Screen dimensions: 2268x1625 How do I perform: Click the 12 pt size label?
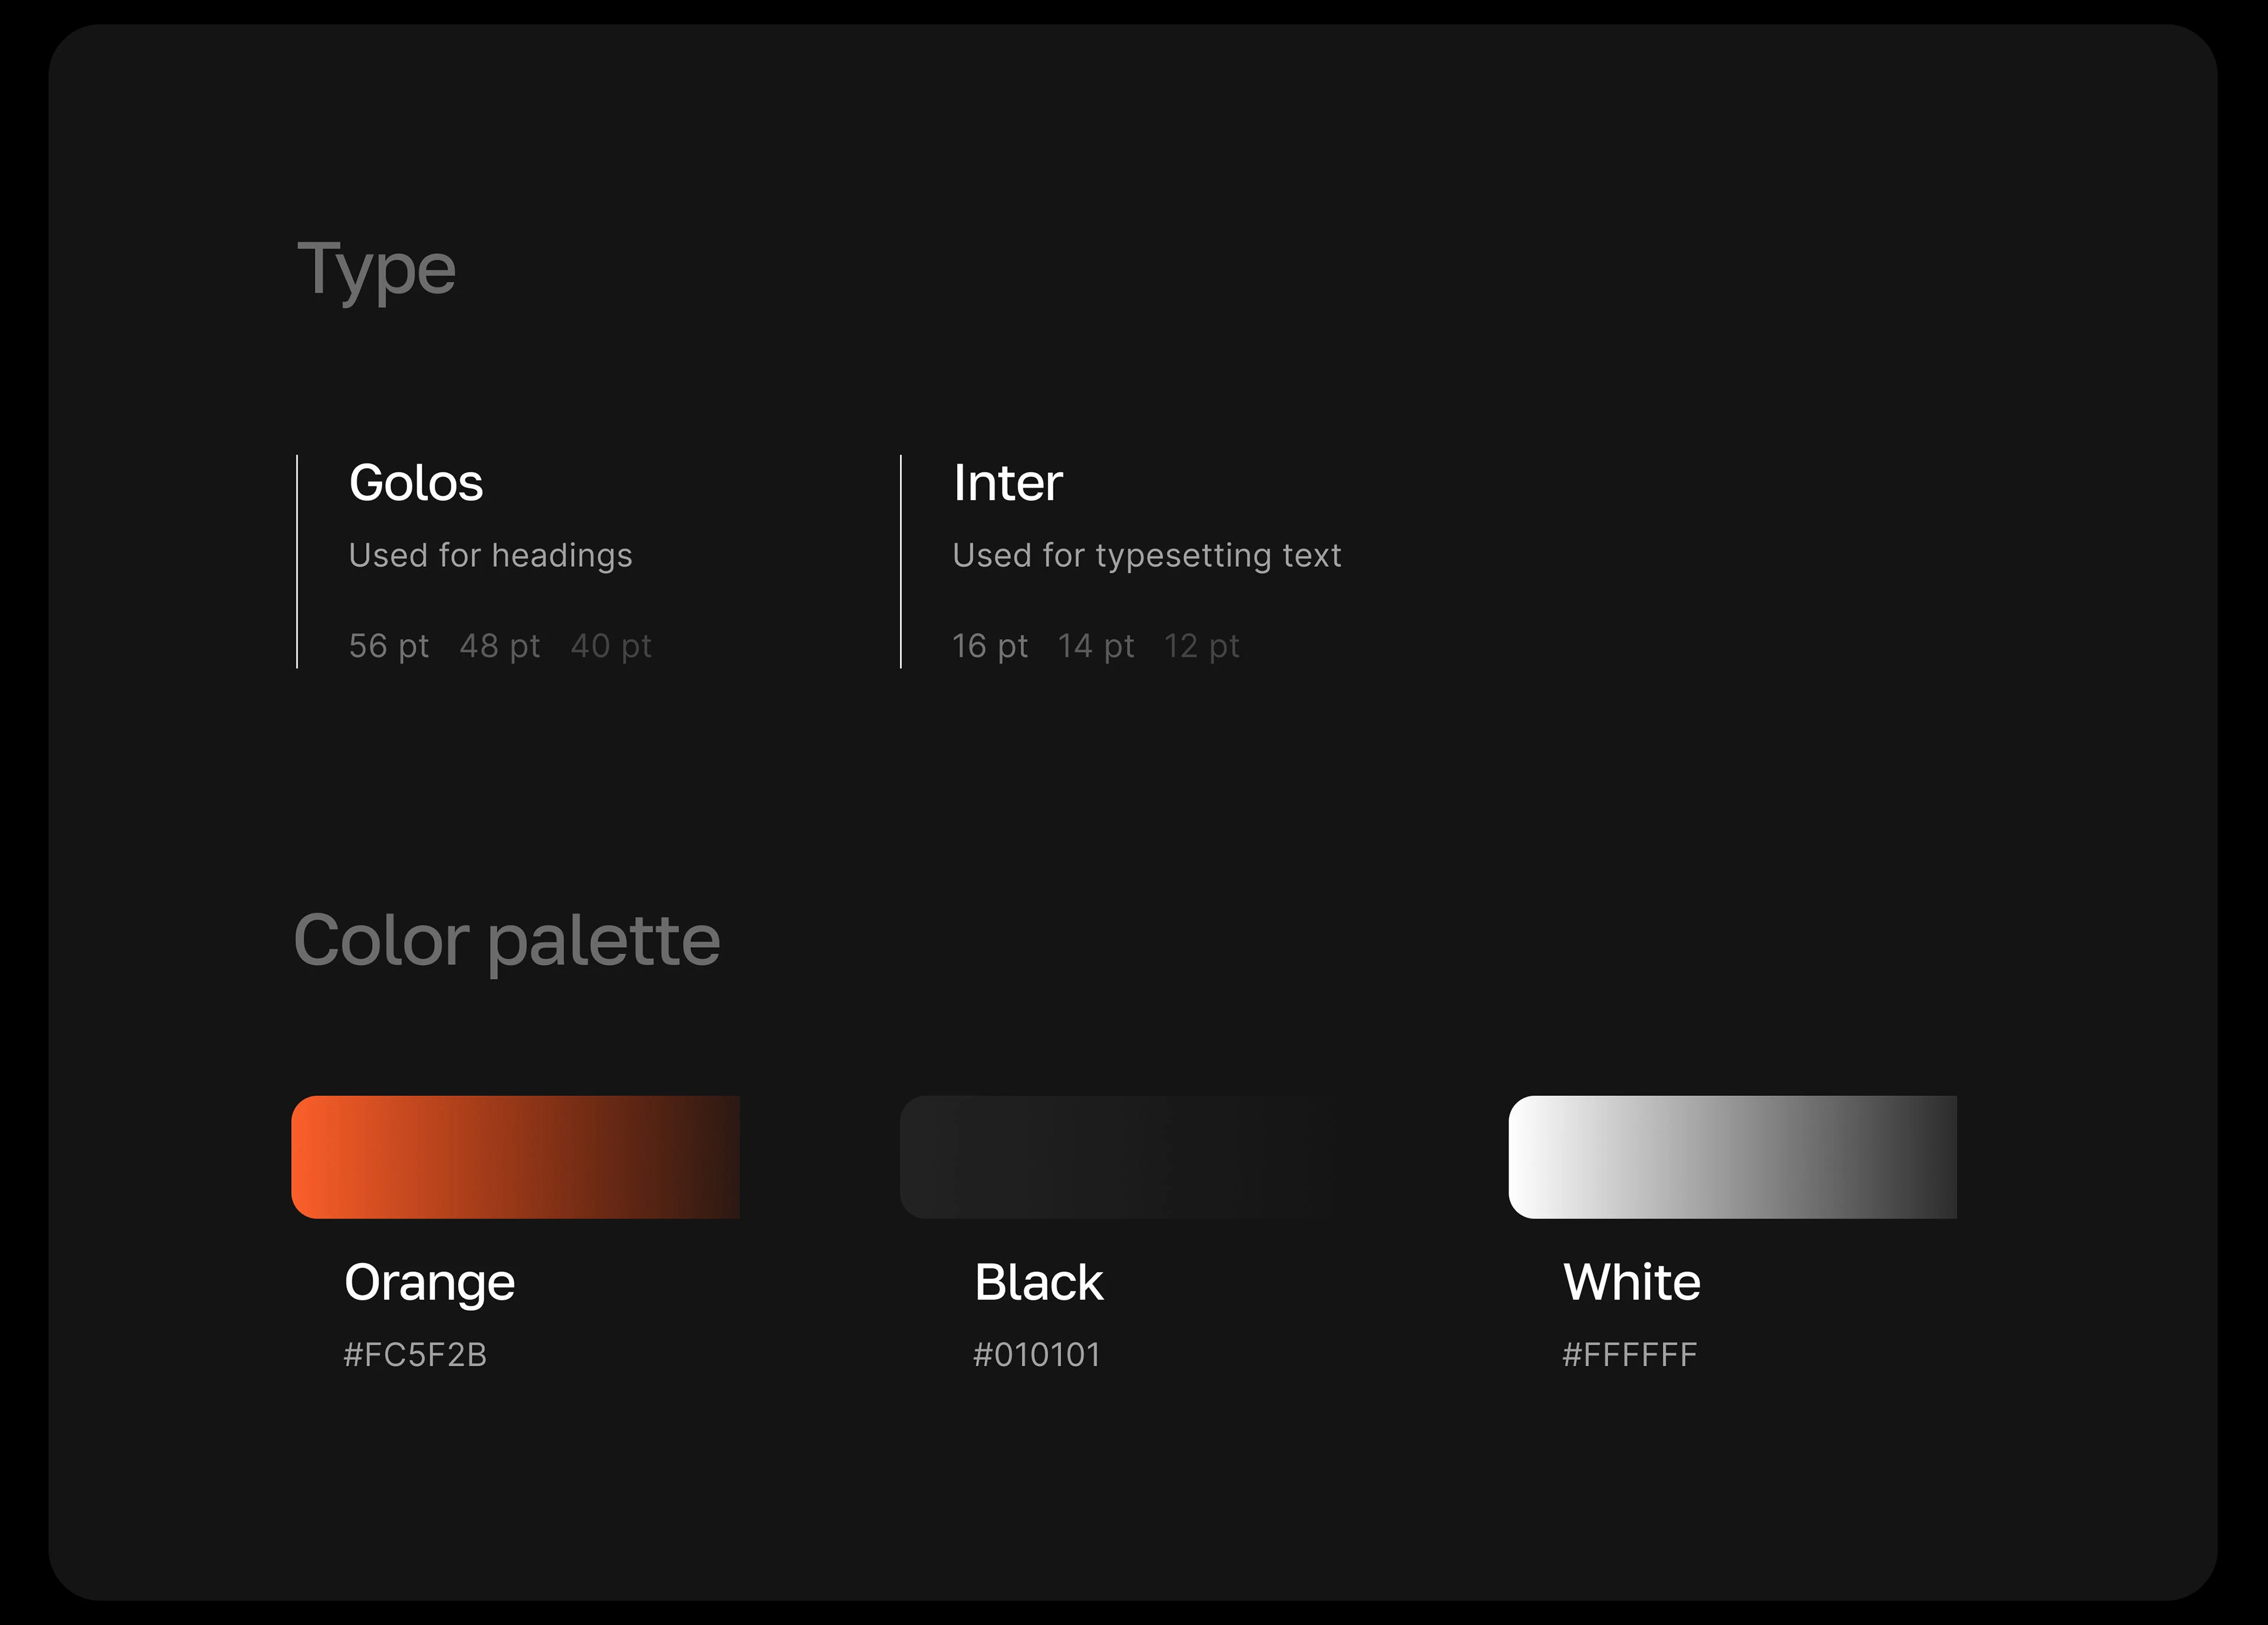click(1201, 646)
